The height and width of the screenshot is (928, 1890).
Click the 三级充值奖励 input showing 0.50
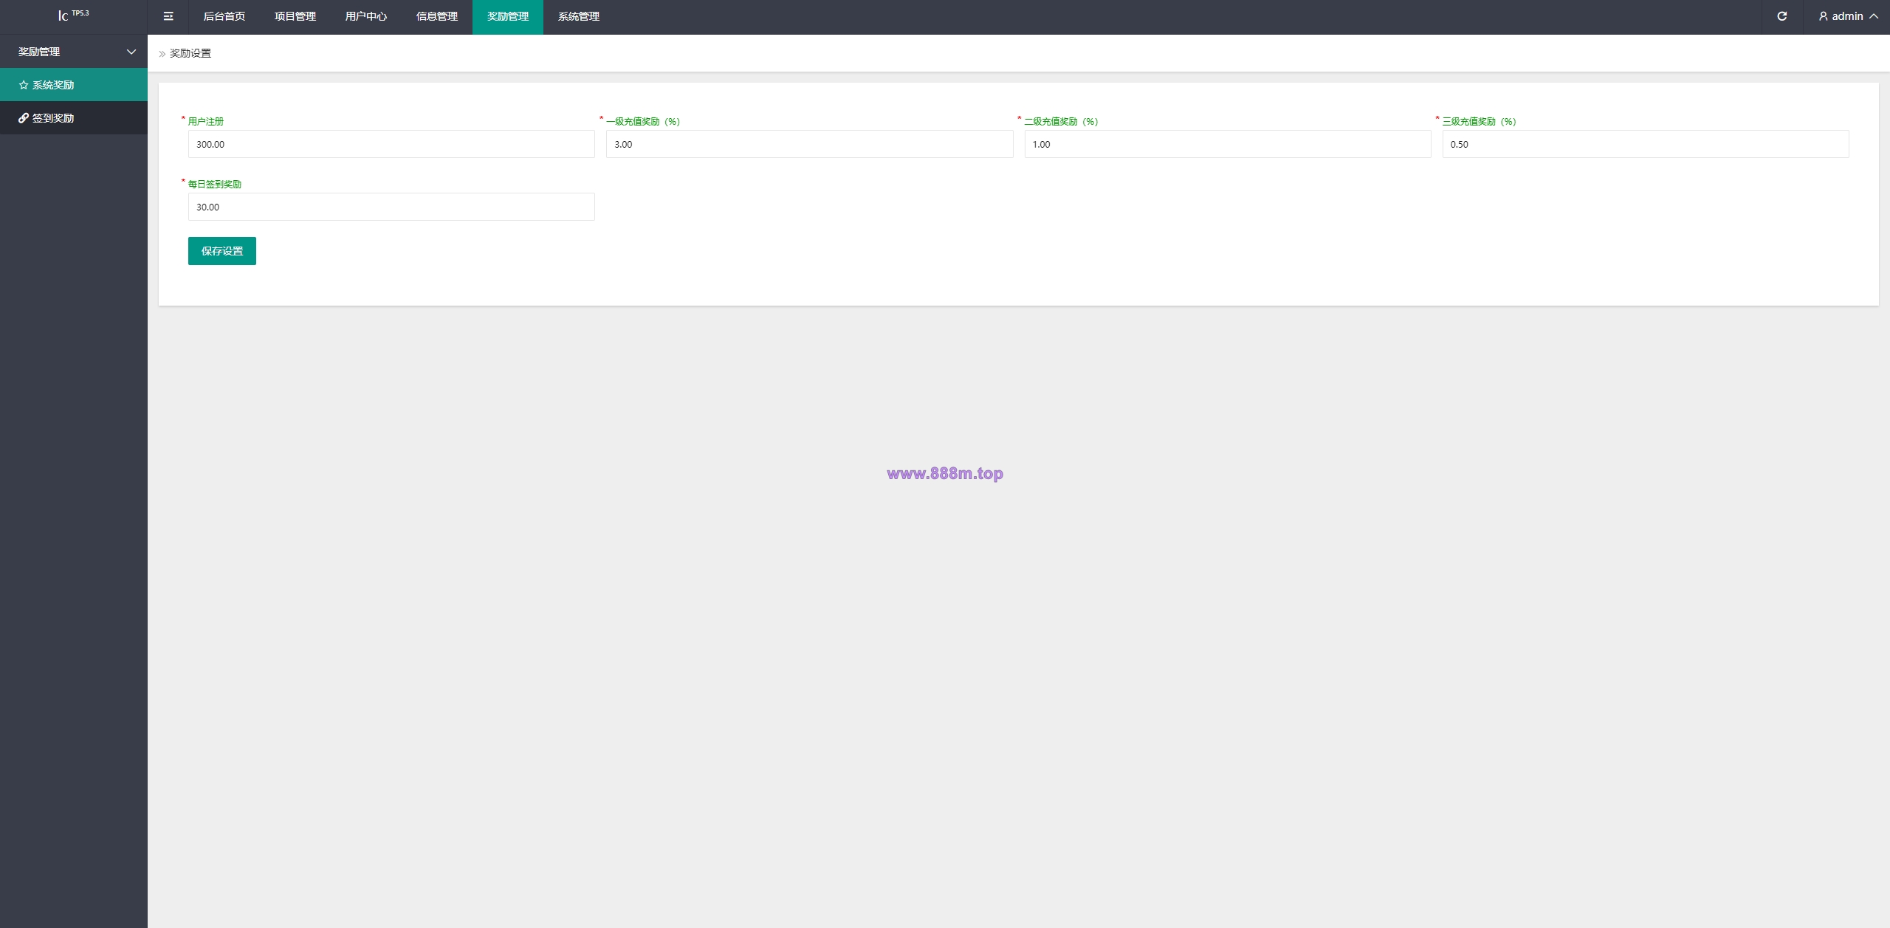[1646, 144]
